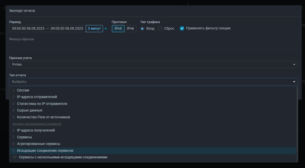305x168 pixels.
Task: Open the Признак учета dropdown
Action: coord(152,65)
